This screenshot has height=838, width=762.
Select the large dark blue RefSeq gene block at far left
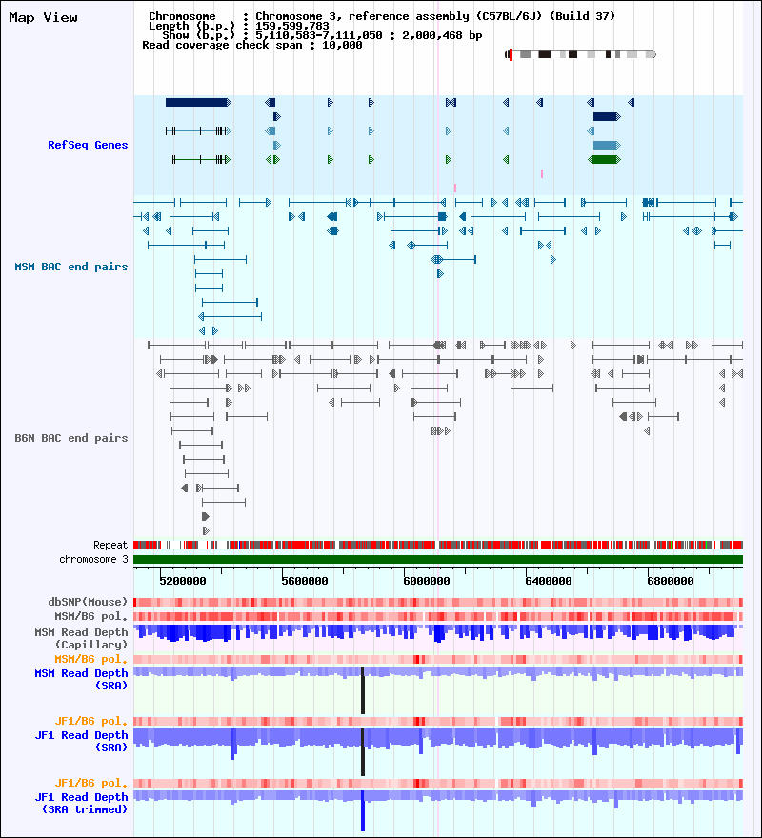pos(198,102)
